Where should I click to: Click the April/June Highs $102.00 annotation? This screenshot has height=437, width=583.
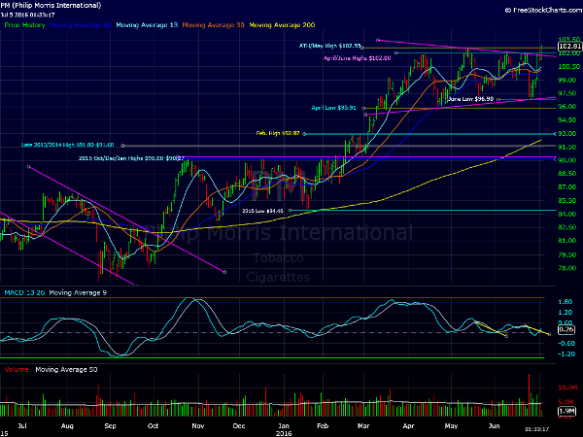pos(357,58)
